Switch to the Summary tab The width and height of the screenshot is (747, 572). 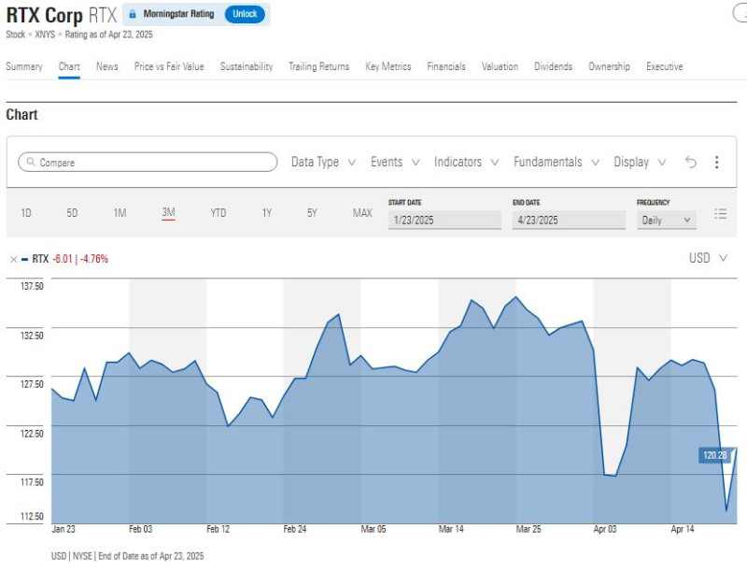tap(24, 66)
